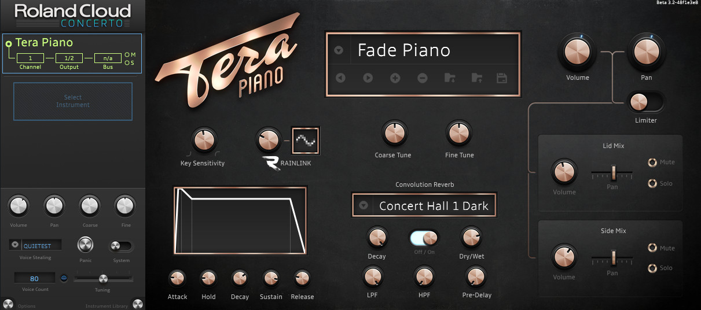This screenshot has width=701, height=310.
Task: Click the Pre-Delay knob
Action: 476,276
